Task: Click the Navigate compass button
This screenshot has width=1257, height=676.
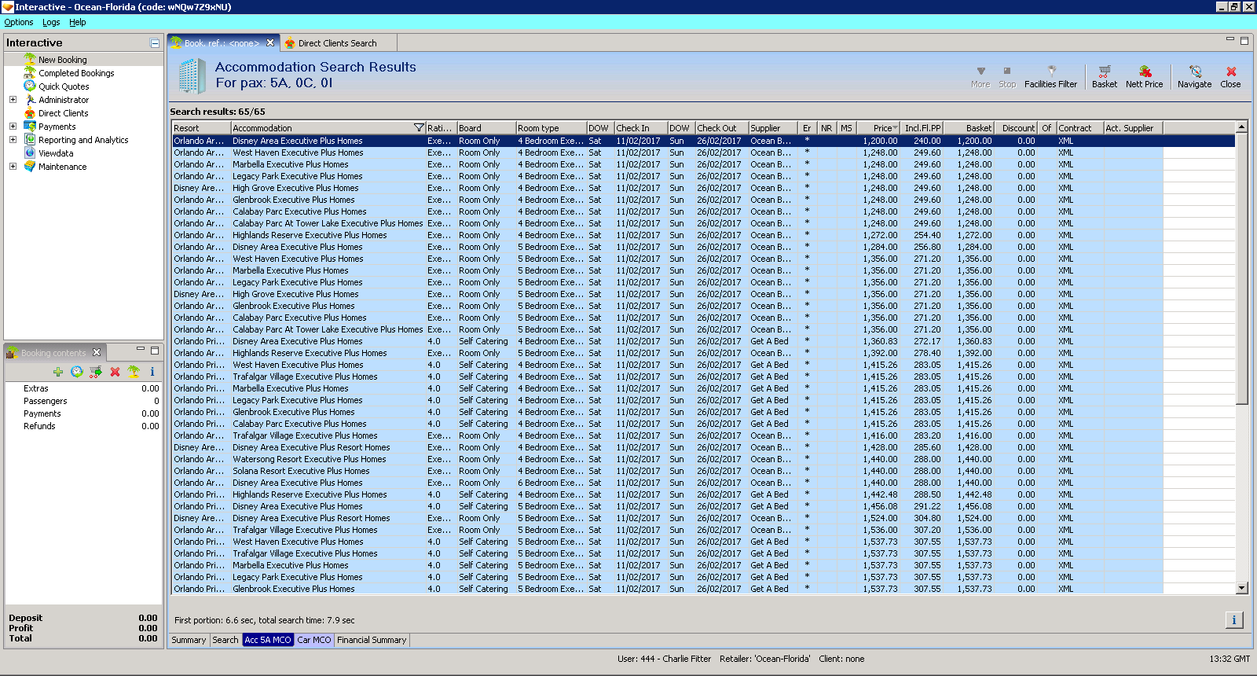Action: [1194, 76]
